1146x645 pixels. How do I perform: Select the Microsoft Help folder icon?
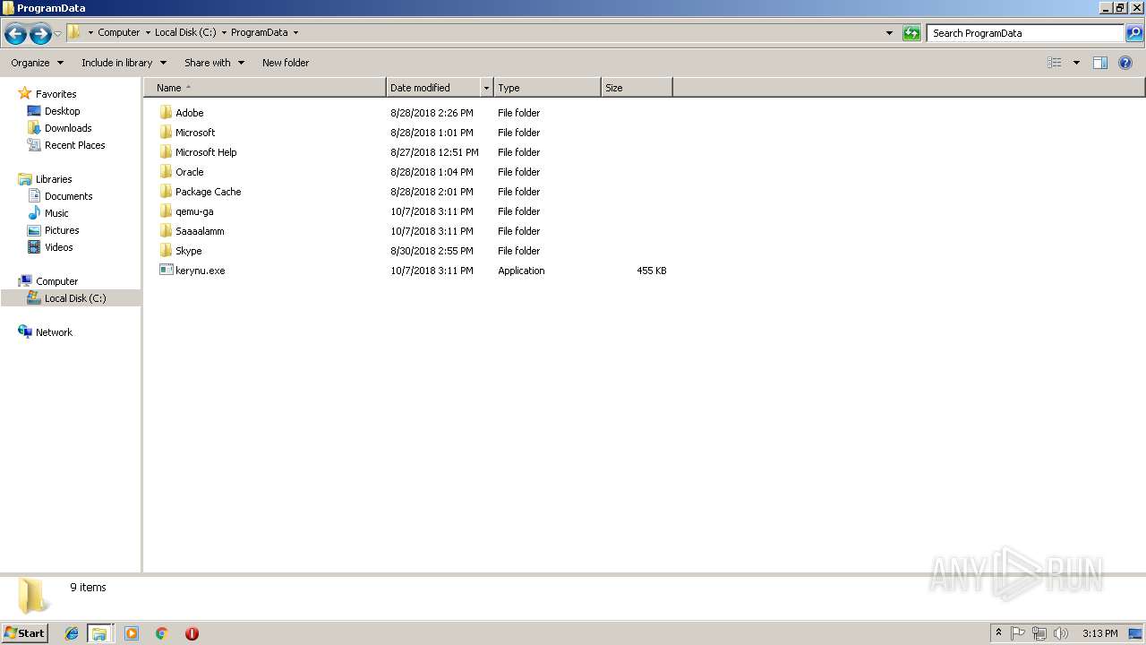pos(166,152)
